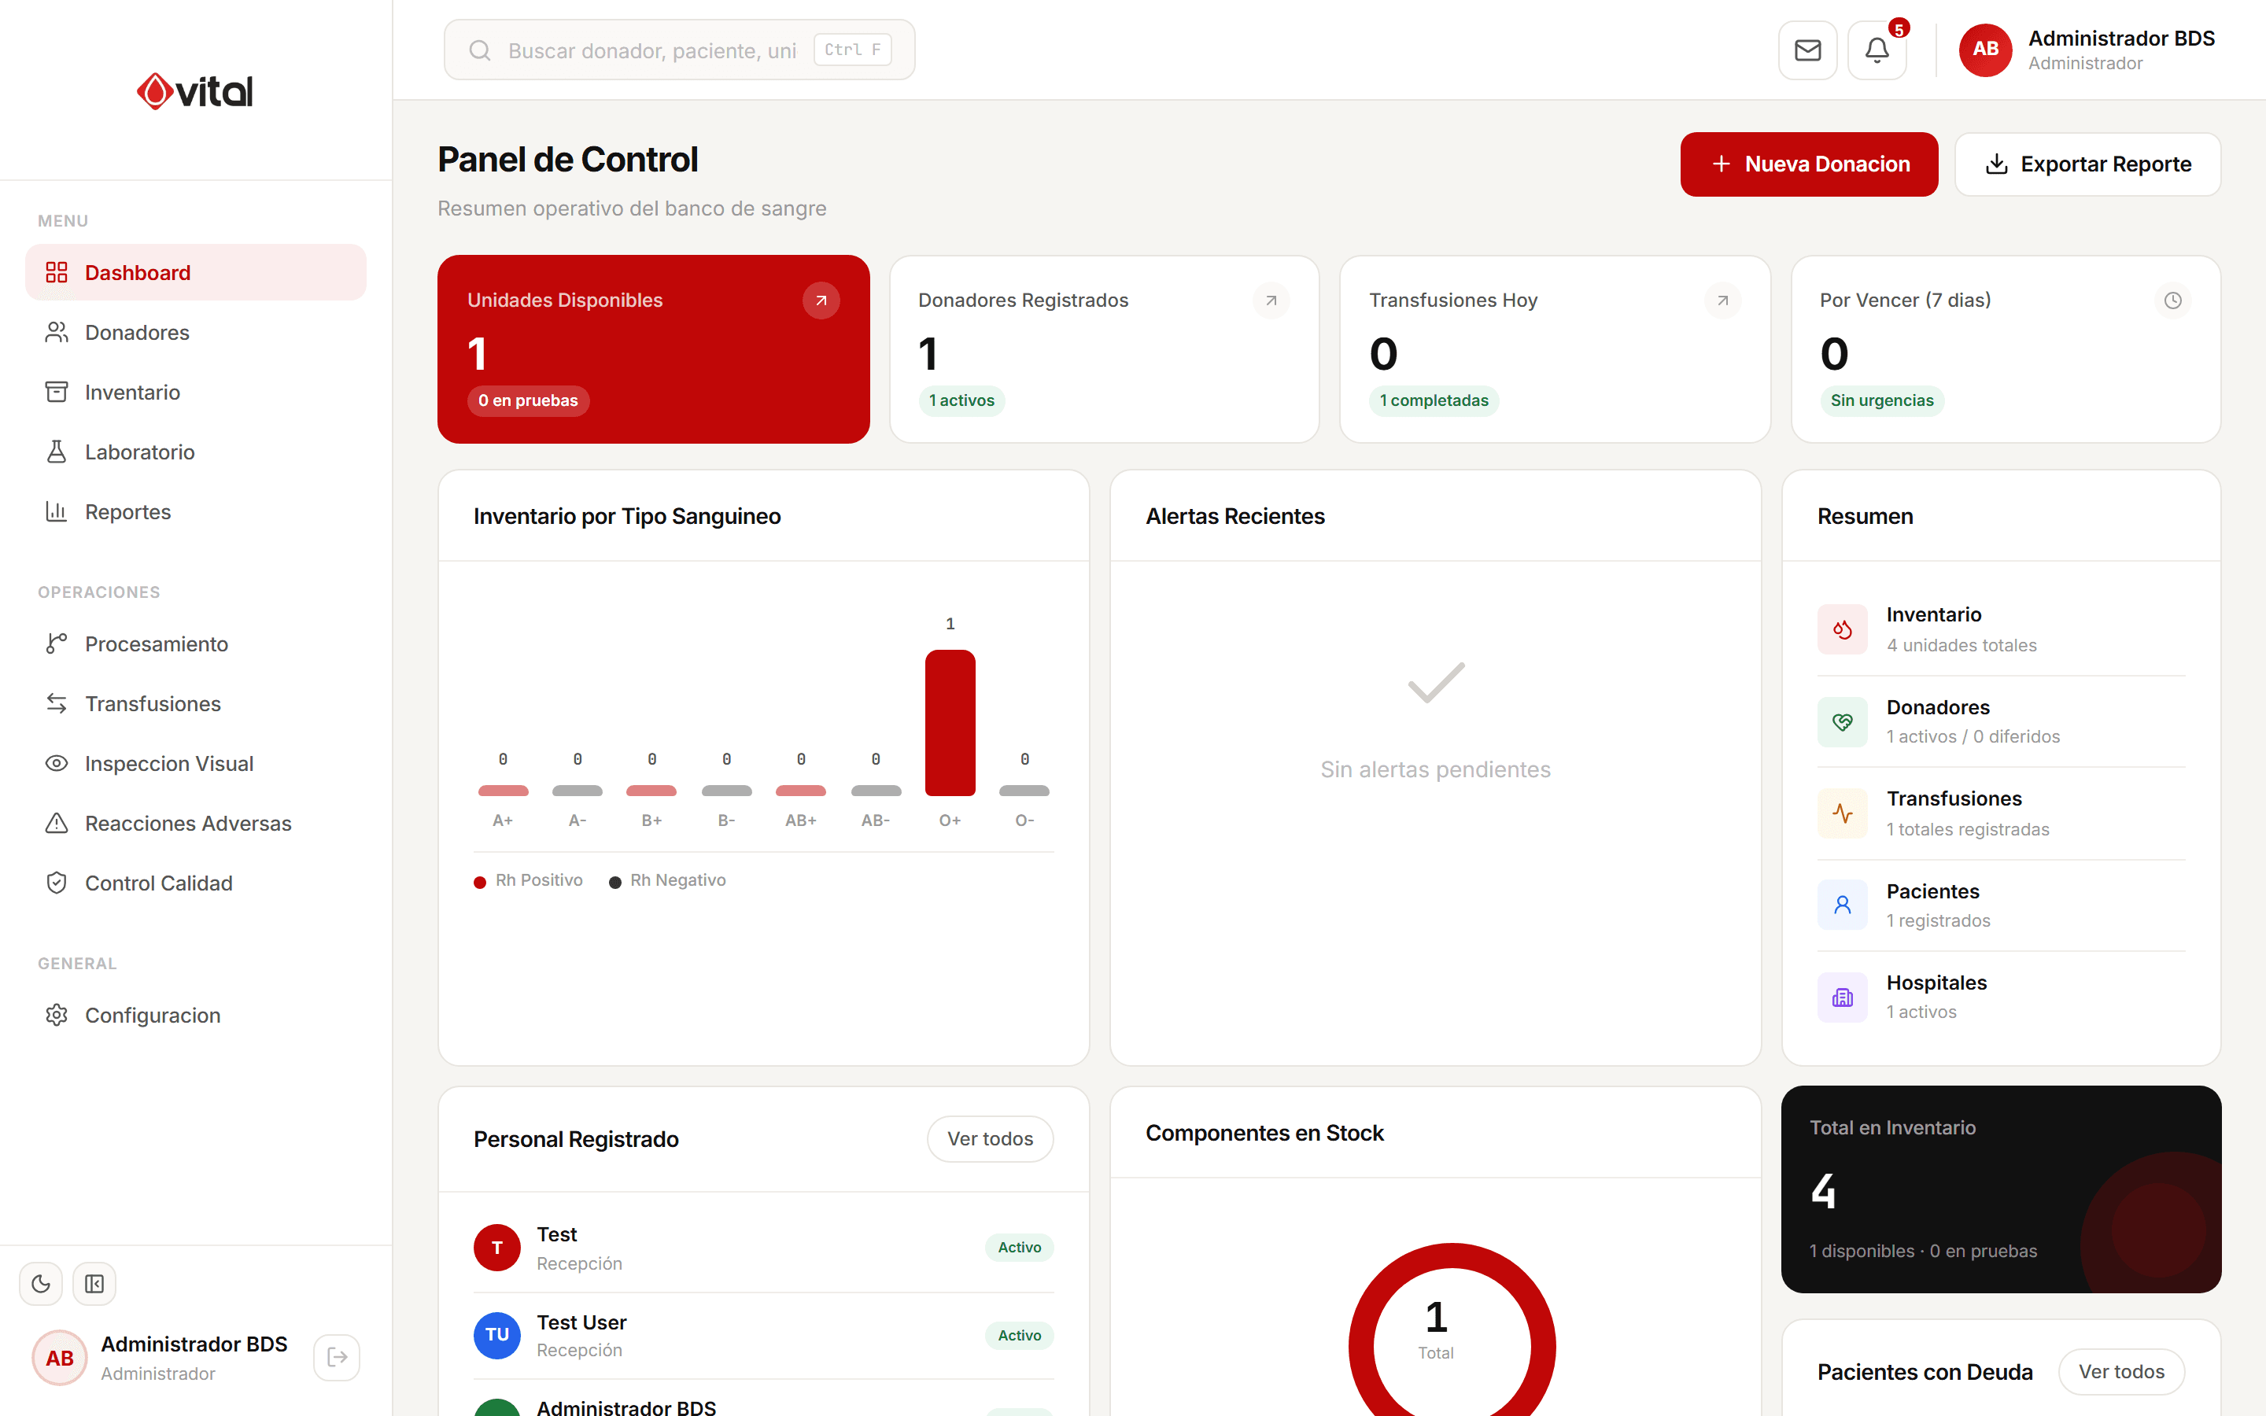Navigate to Laboratorio
The height and width of the screenshot is (1416, 2266).
(196, 452)
